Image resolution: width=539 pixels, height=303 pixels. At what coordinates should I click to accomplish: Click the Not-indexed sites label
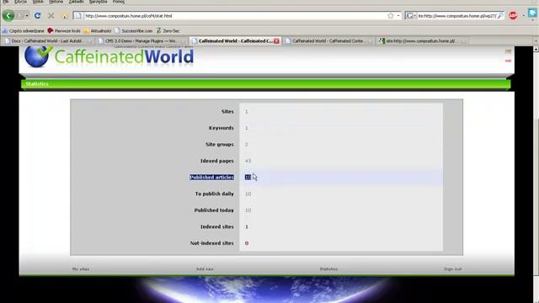point(211,243)
